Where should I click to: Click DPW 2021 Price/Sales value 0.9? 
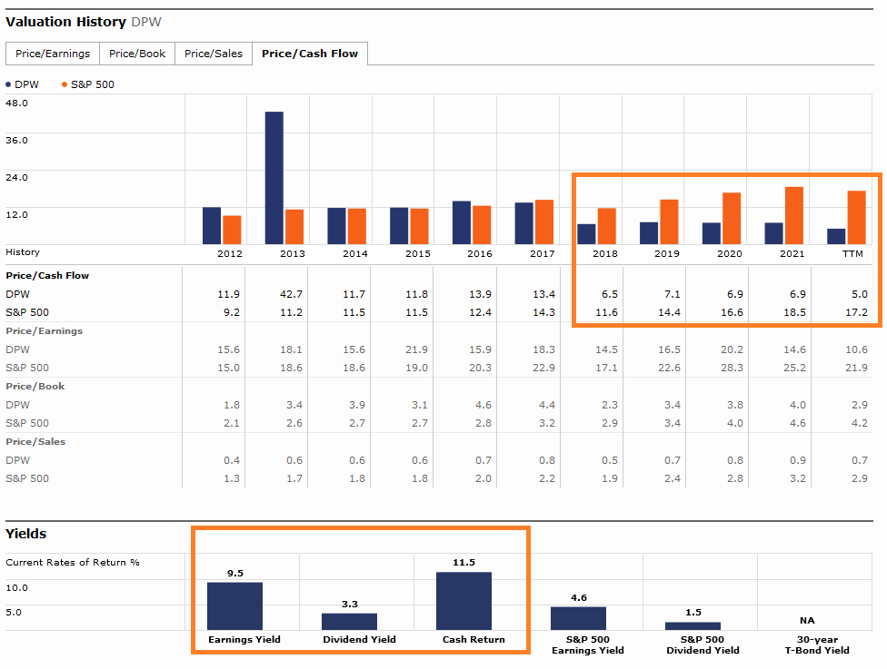(798, 460)
